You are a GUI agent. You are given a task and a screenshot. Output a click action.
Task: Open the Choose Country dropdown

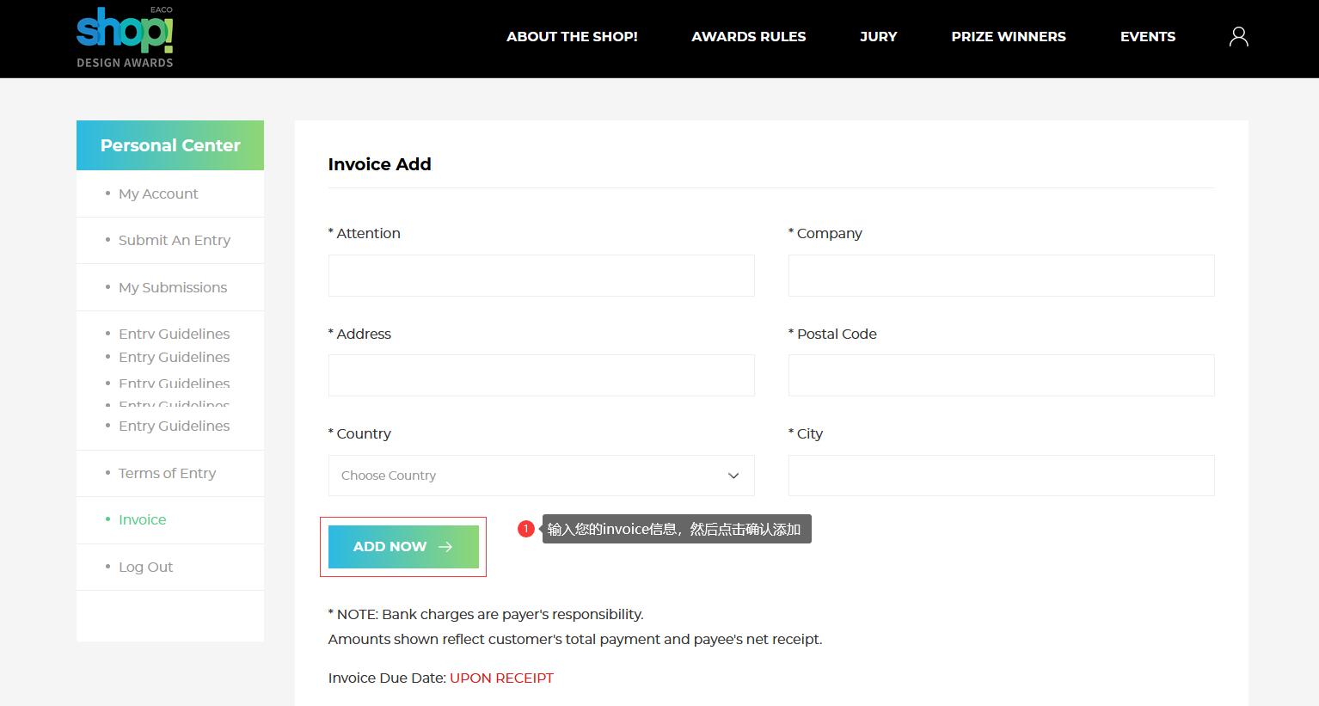[x=541, y=476]
